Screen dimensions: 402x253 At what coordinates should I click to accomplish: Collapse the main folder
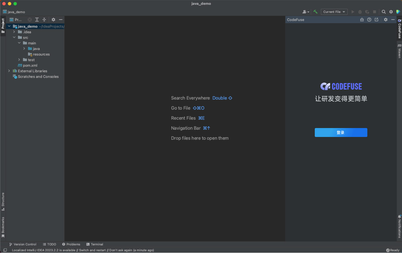coord(19,43)
